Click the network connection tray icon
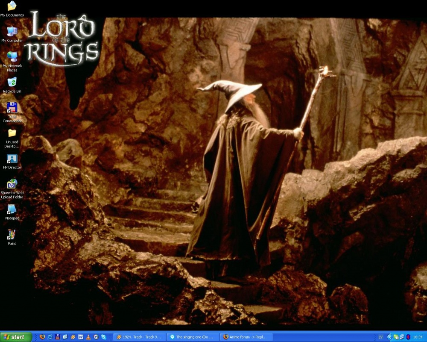This screenshot has width=427, height=342. click(402, 337)
